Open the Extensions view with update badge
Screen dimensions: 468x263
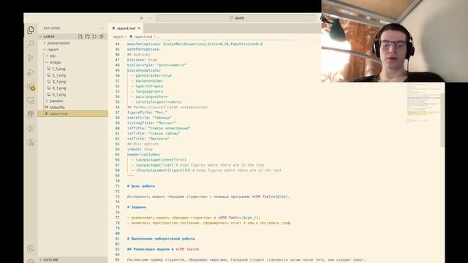31,86
